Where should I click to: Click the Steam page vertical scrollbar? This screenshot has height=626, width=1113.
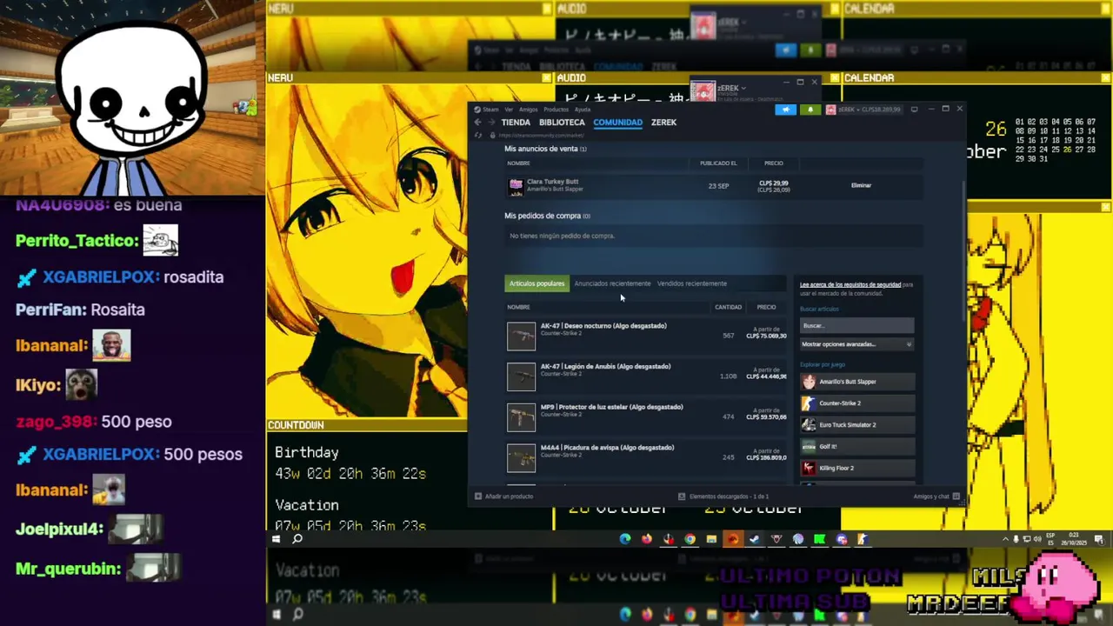tap(963, 252)
